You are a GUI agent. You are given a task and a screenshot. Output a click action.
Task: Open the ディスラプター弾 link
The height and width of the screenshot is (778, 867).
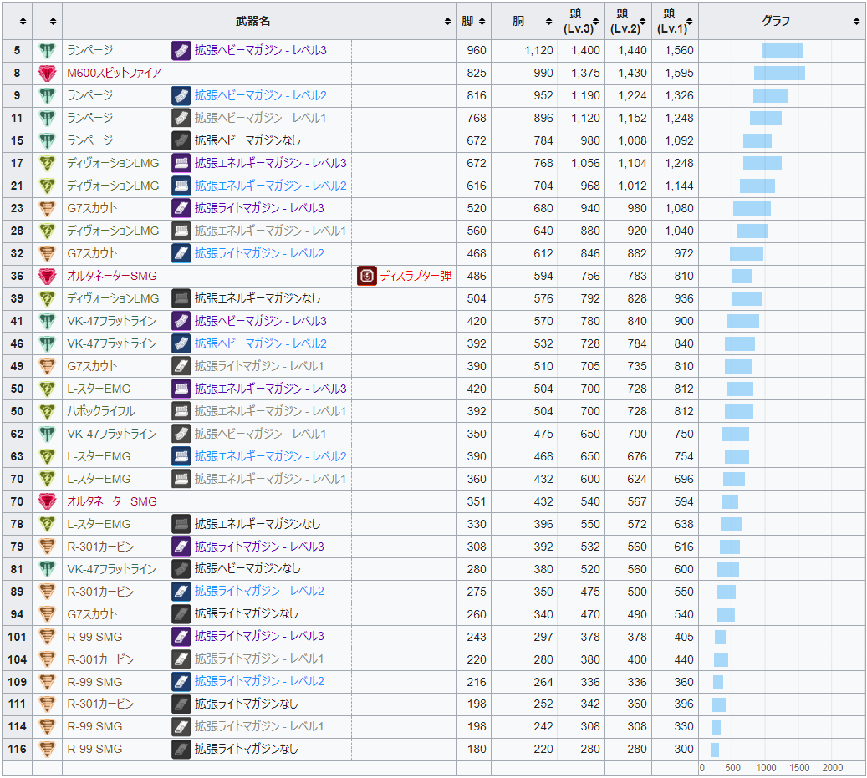point(416,276)
